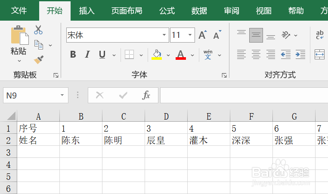This screenshot has width=328, height=194.
Task: Select cell containing 灌木
Action: coord(209,140)
